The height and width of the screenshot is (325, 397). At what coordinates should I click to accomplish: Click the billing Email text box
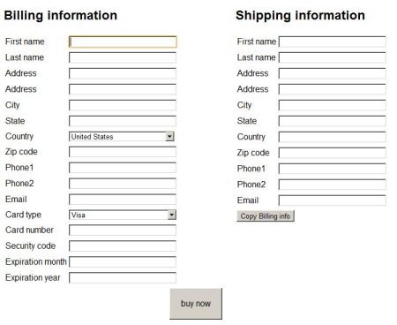123,200
